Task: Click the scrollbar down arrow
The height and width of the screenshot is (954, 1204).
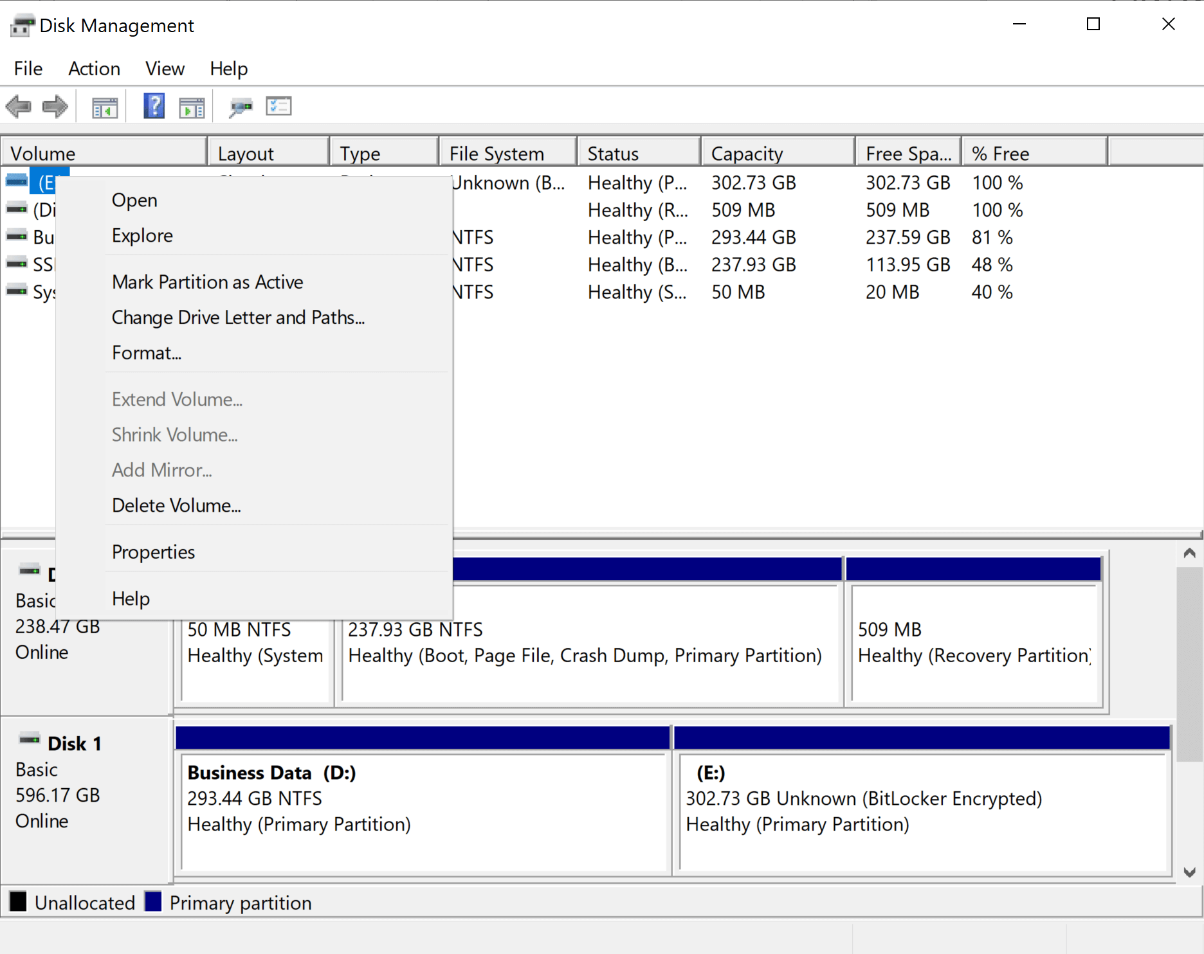Action: [x=1189, y=872]
